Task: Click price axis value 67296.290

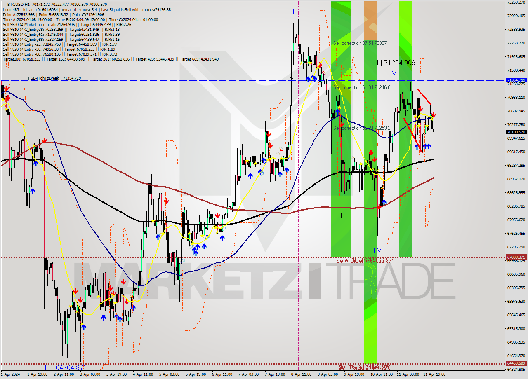Action: 516,247
